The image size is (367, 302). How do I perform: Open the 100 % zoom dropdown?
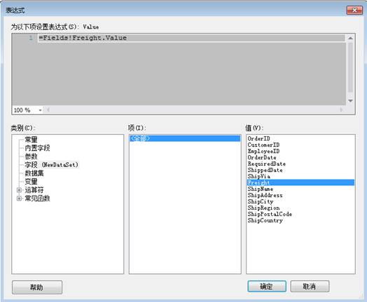40,110
